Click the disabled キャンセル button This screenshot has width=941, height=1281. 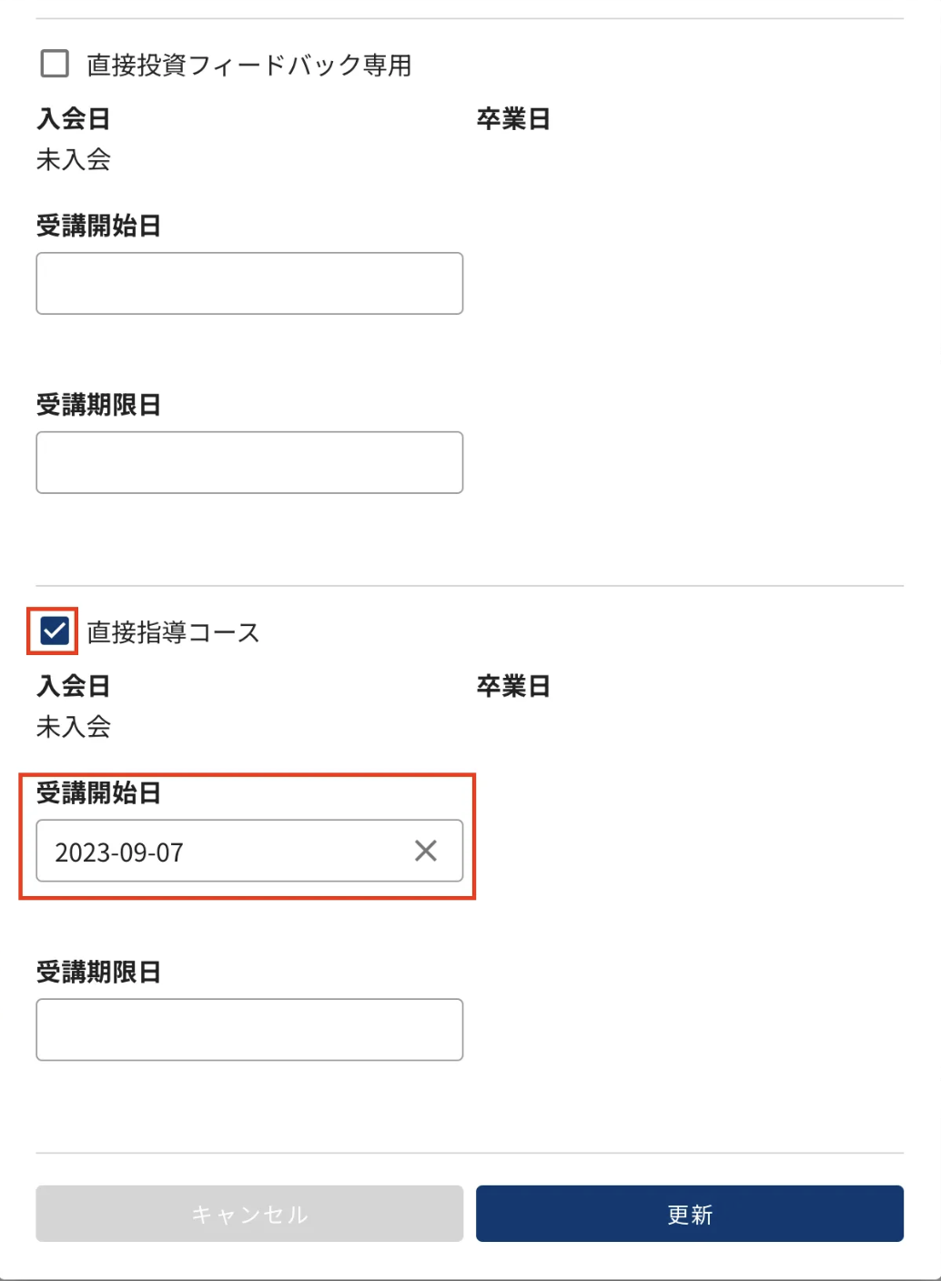coord(248,1213)
